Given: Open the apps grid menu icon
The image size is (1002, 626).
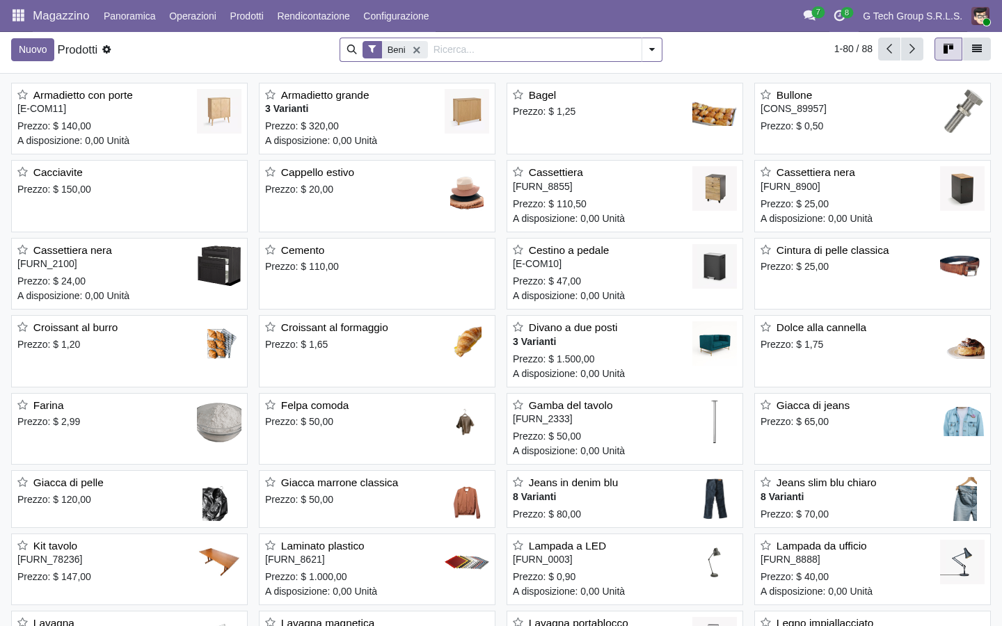Looking at the screenshot, I should coord(18,15).
